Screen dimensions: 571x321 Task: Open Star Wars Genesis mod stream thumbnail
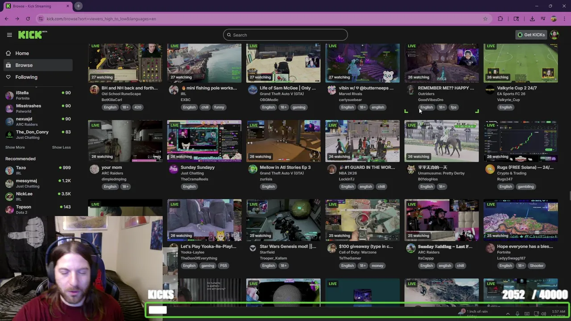(x=283, y=220)
